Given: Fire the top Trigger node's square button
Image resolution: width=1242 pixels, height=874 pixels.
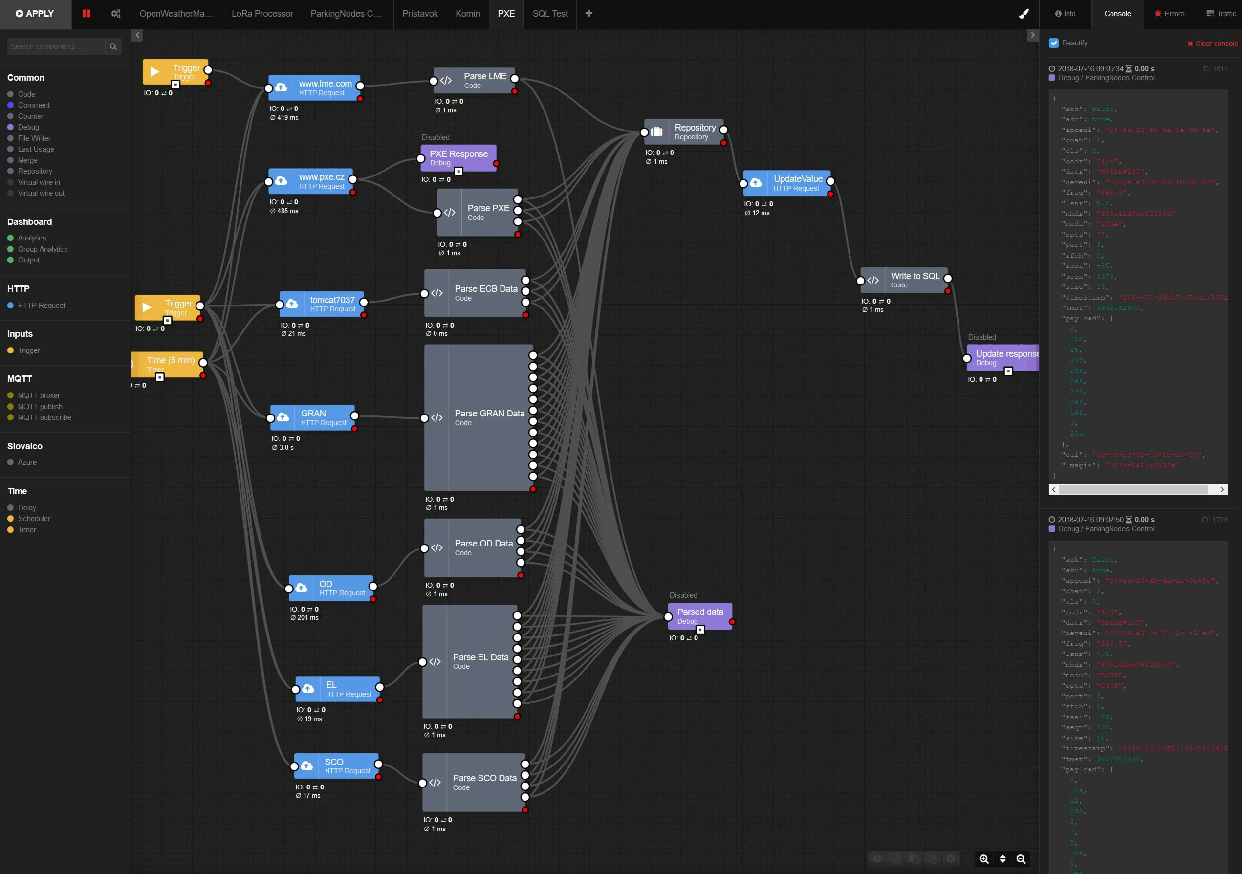Looking at the screenshot, I should [x=175, y=85].
